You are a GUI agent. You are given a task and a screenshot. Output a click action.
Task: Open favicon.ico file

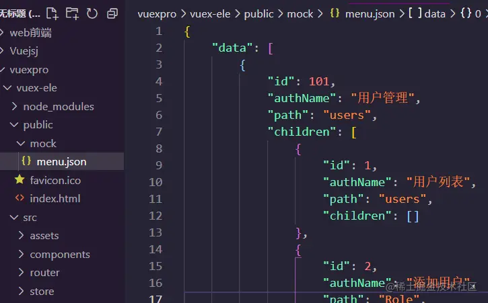click(x=55, y=180)
